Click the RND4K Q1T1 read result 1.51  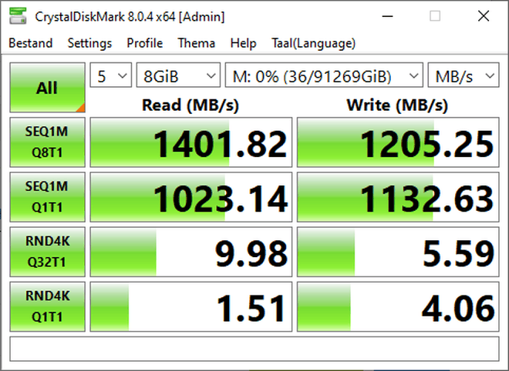(191, 306)
